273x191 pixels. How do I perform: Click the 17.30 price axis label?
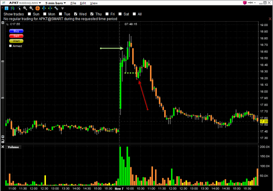coord(264,138)
